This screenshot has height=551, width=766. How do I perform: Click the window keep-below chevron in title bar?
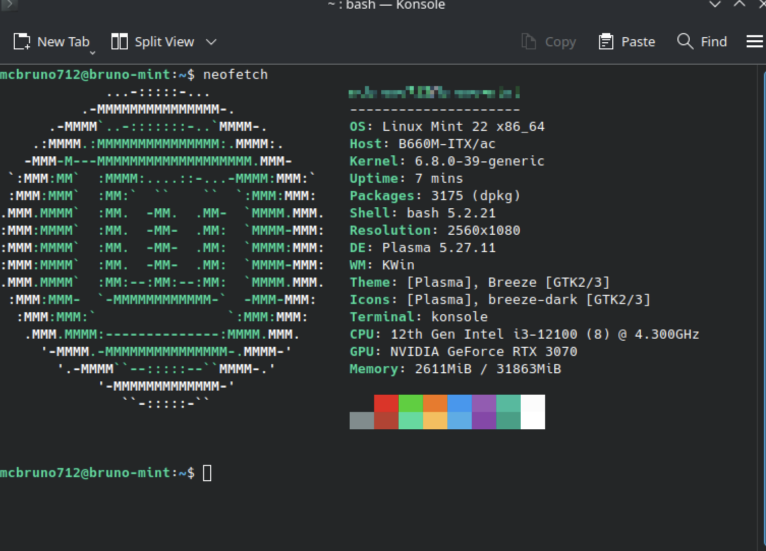coord(715,5)
